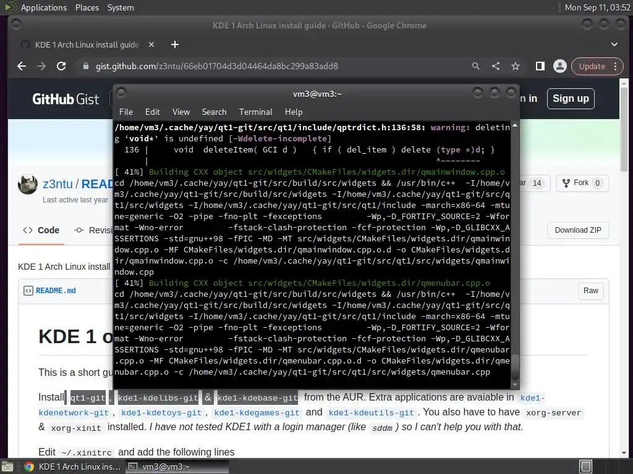Open the terminal Search menu
This screenshot has width=633, height=474.
coord(214,112)
